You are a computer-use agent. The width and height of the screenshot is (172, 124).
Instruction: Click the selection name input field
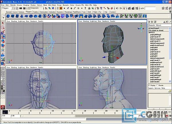click(150, 8)
